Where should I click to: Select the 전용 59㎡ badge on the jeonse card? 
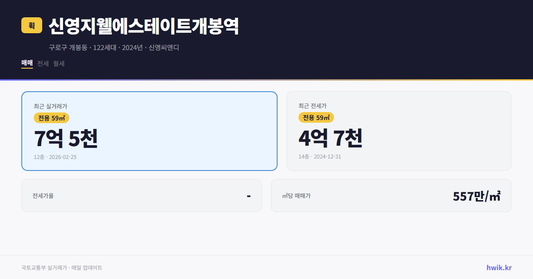pyautogui.click(x=316, y=118)
